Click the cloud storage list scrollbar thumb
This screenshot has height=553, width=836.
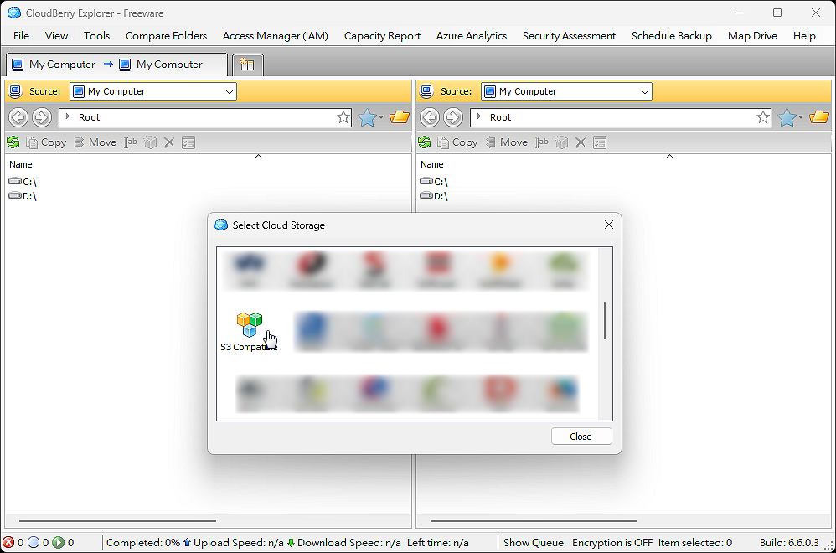(x=605, y=321)
